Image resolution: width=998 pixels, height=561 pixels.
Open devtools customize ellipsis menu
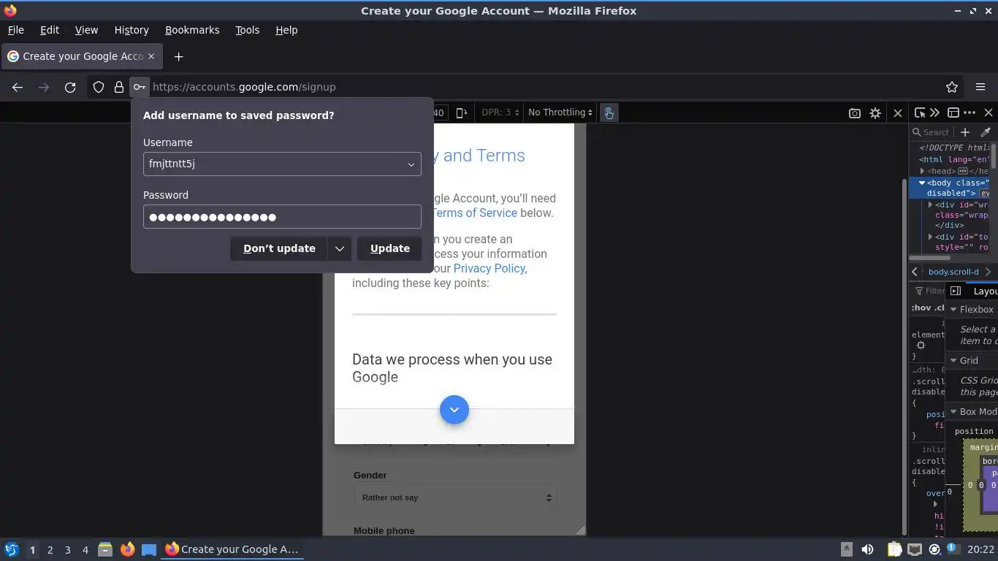pyautogui.click(x=970, y=112)
